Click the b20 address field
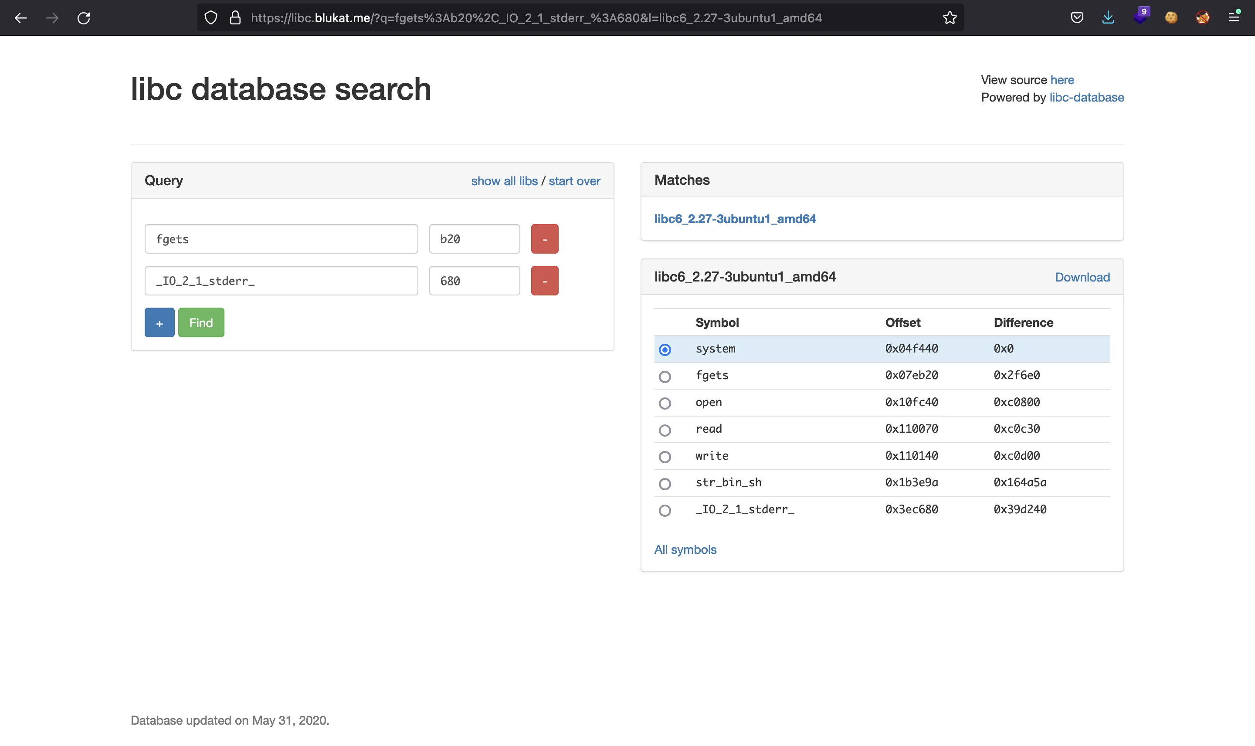Image resolution: width=1255 pixels, height=746 pixels. coord(474,239)
